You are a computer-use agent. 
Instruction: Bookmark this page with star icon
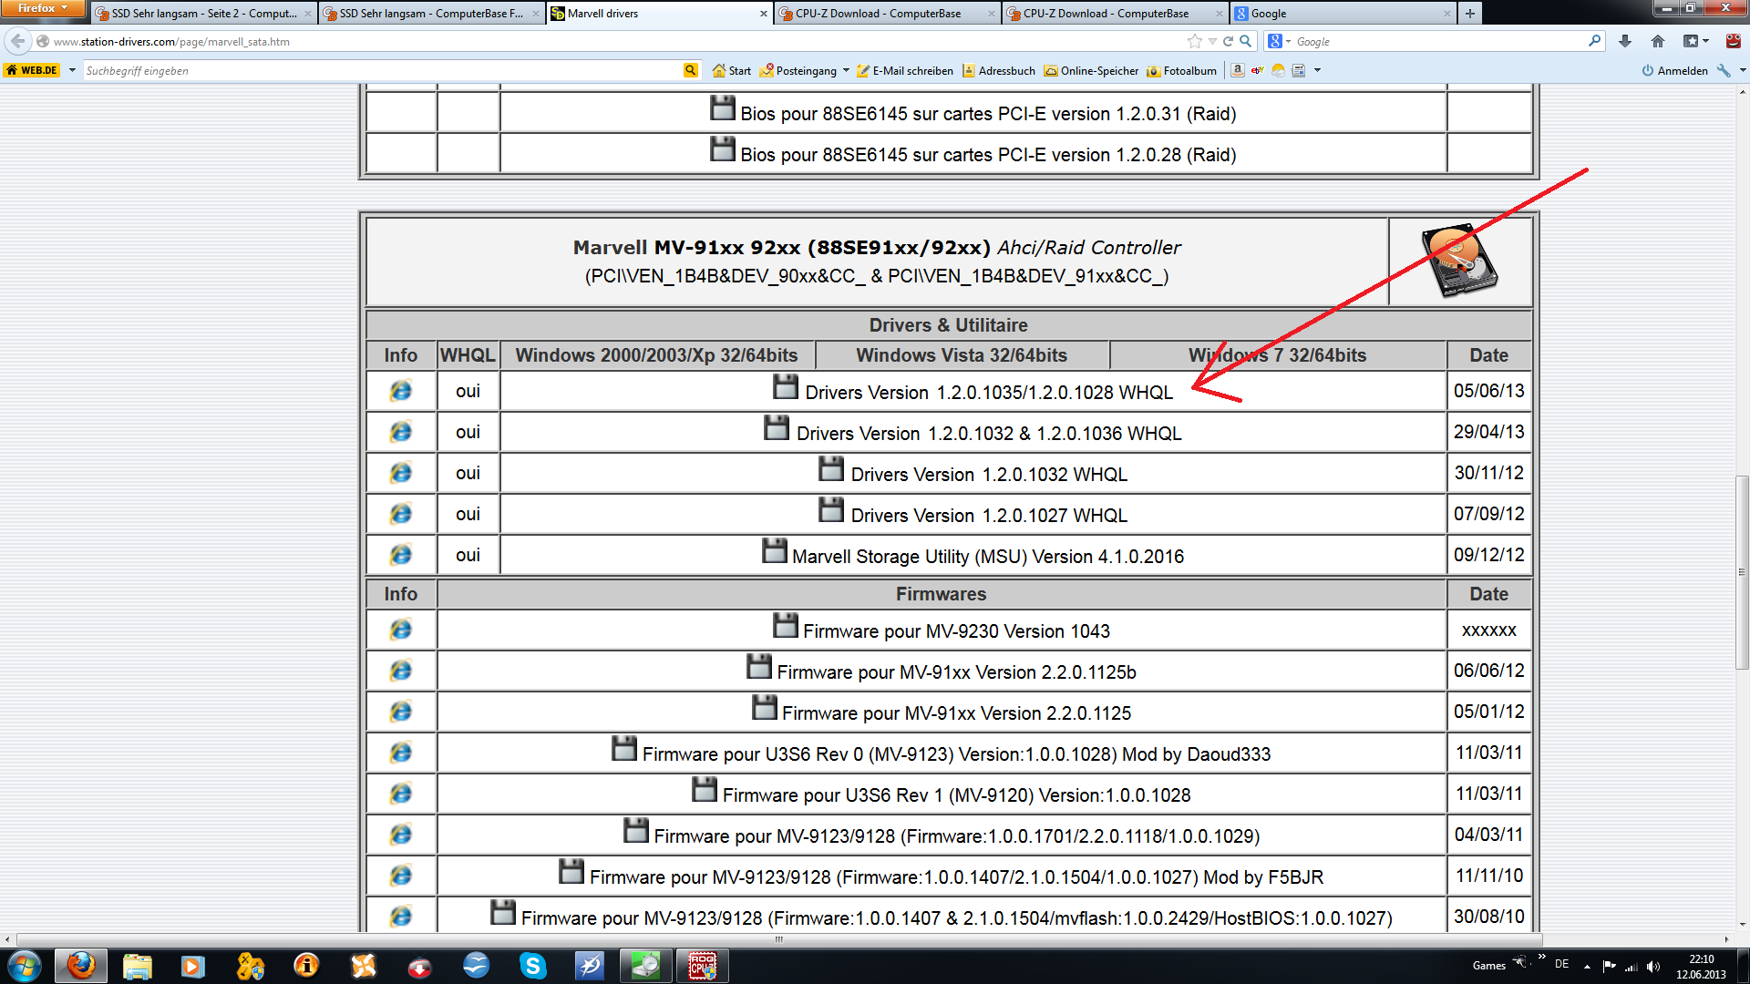[1194, 41]
